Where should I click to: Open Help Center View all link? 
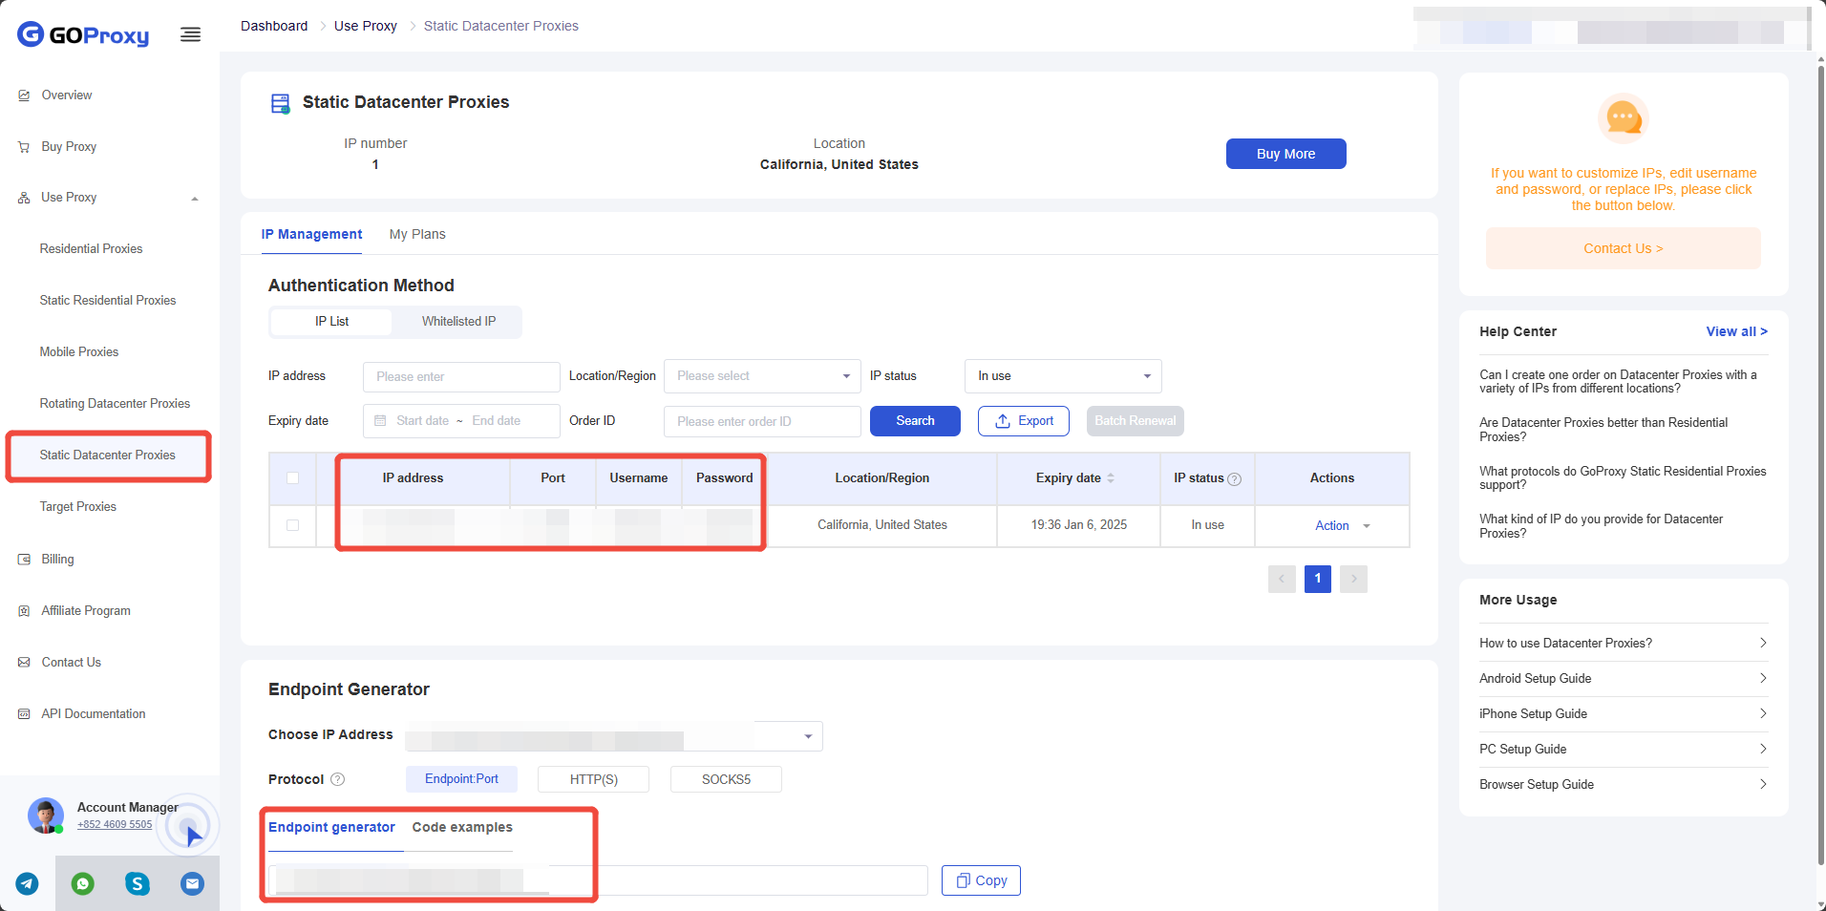[1736, 332]
